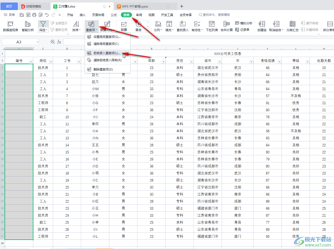Screen dimensions: 334x249
Task: Switch to the 首页 home tab
Action: click(9, 6)
